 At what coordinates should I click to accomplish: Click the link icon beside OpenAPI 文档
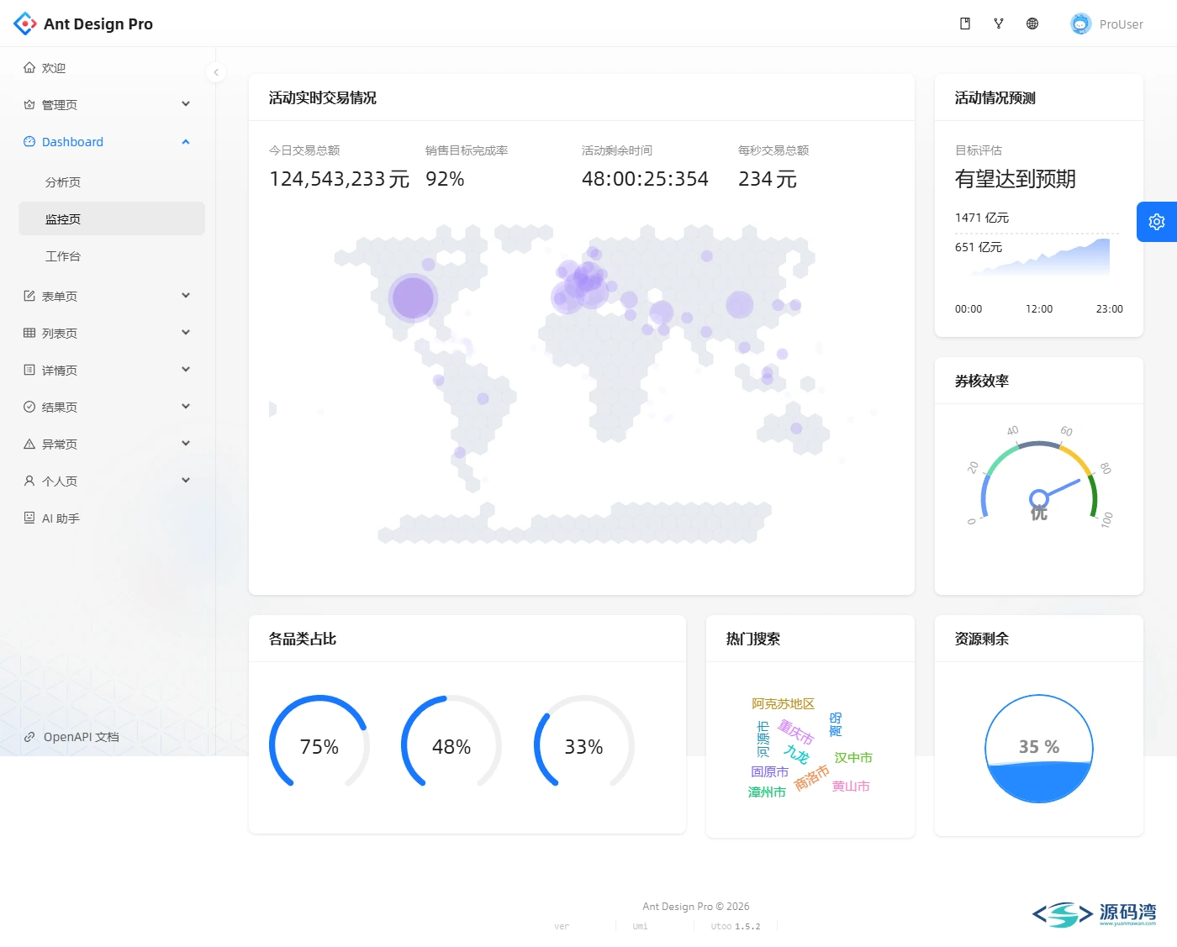(x=29, y=737)
